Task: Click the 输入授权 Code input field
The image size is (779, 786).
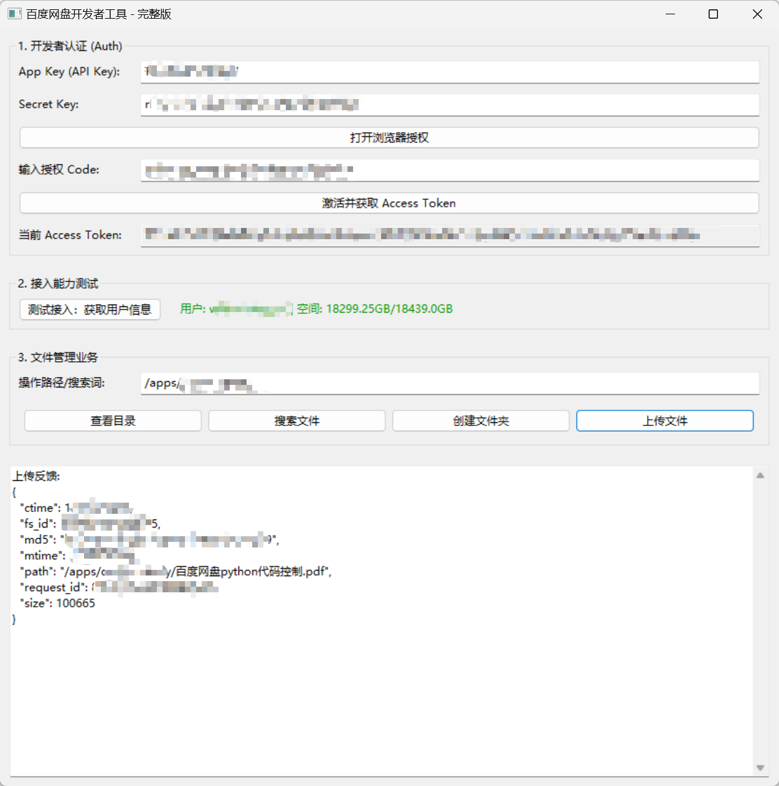Action: (x=450, y=170)
